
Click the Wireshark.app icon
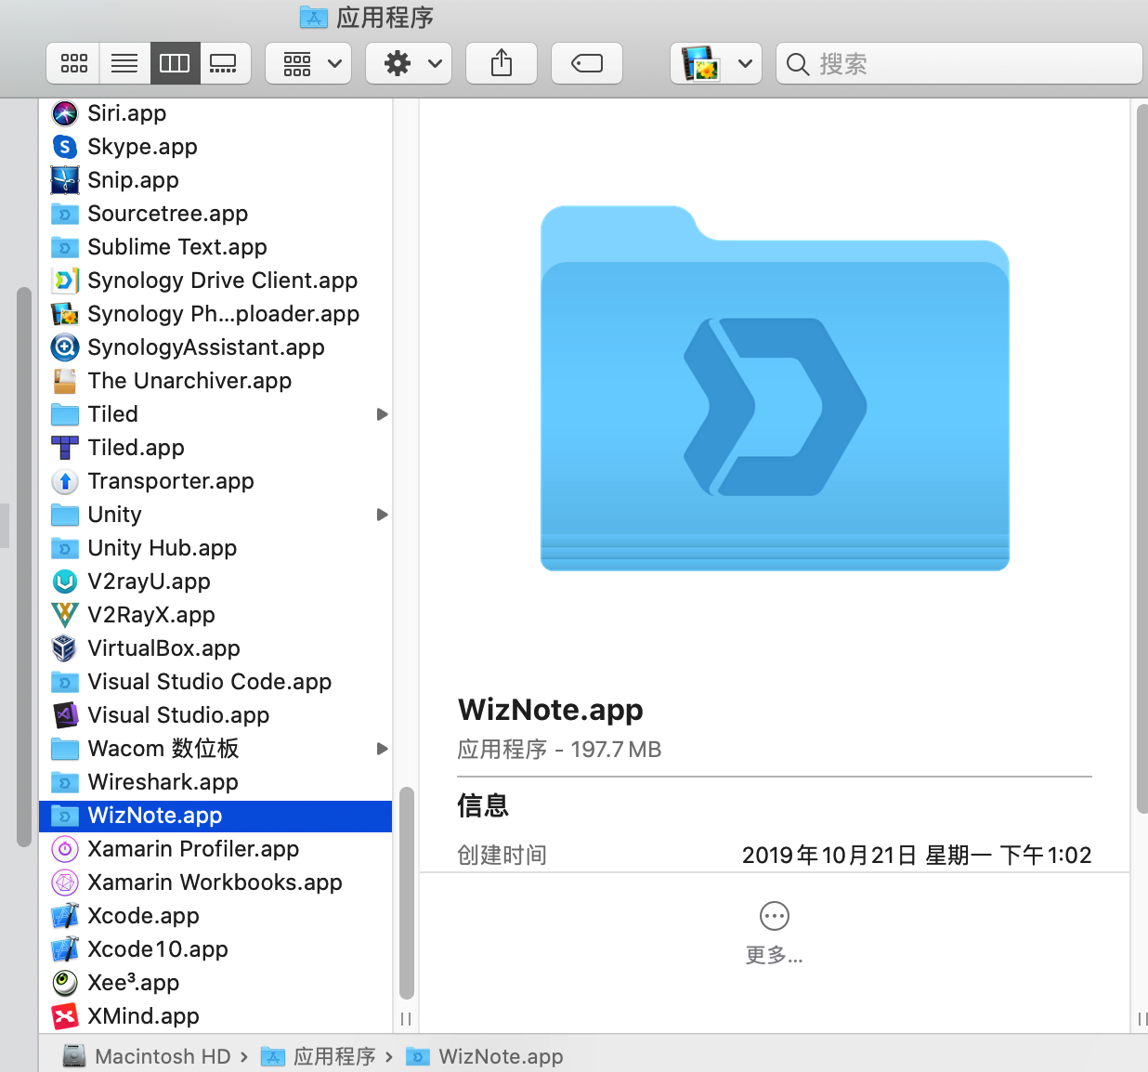[63, 782]
